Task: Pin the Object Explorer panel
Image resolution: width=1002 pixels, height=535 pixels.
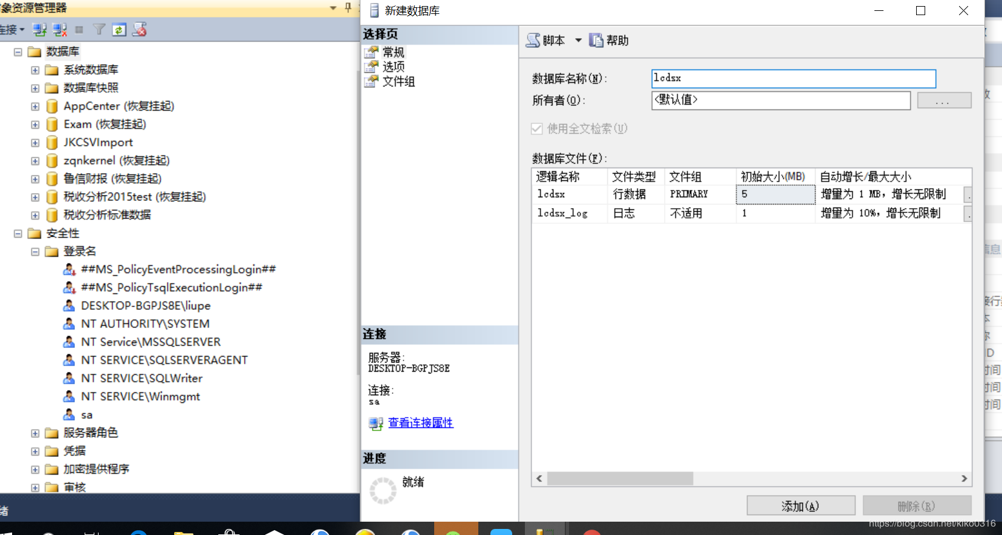Action: pyautogui.click(x=348, y=8)
